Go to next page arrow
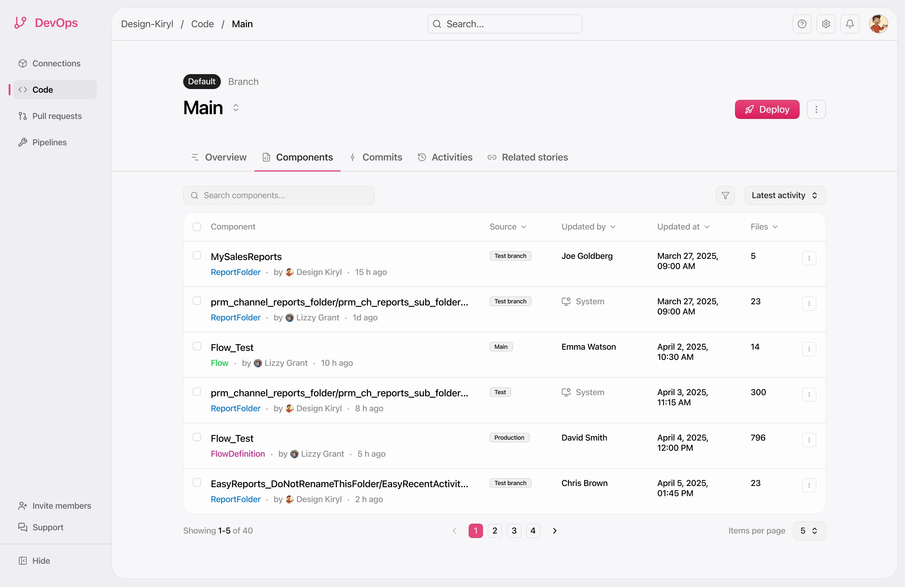 point(555,531)
